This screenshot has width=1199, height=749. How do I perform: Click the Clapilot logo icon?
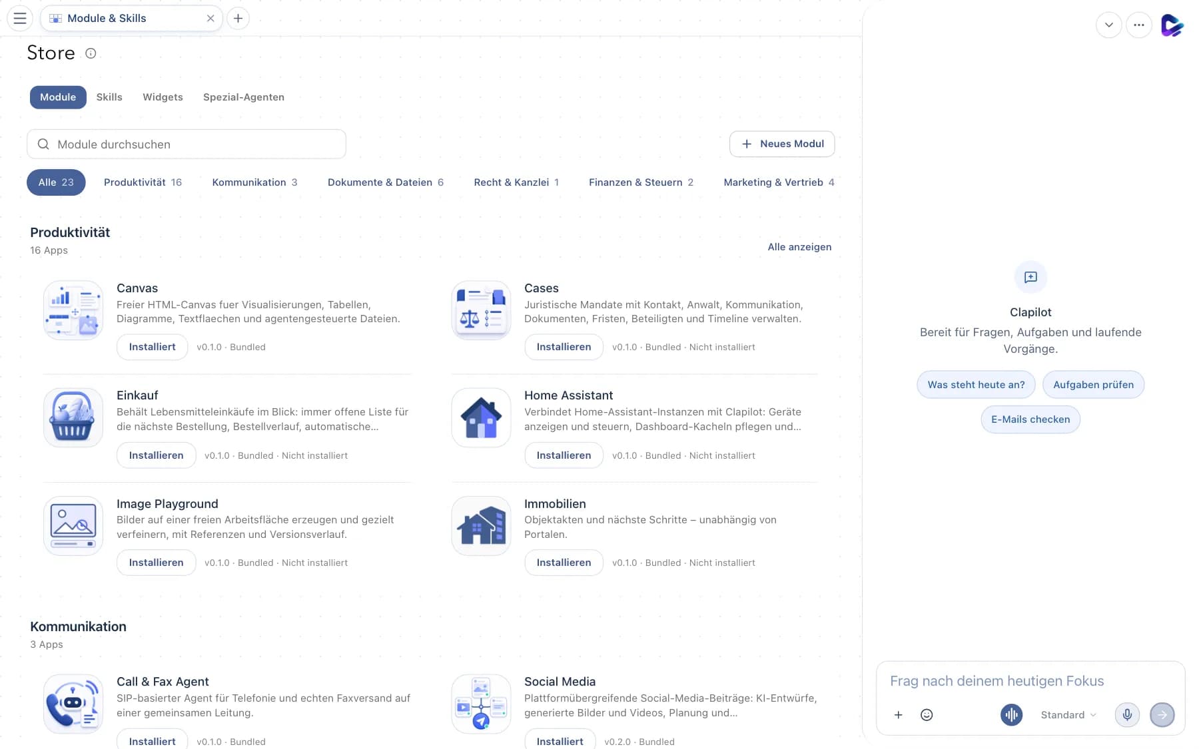(x=1172, y=25)
